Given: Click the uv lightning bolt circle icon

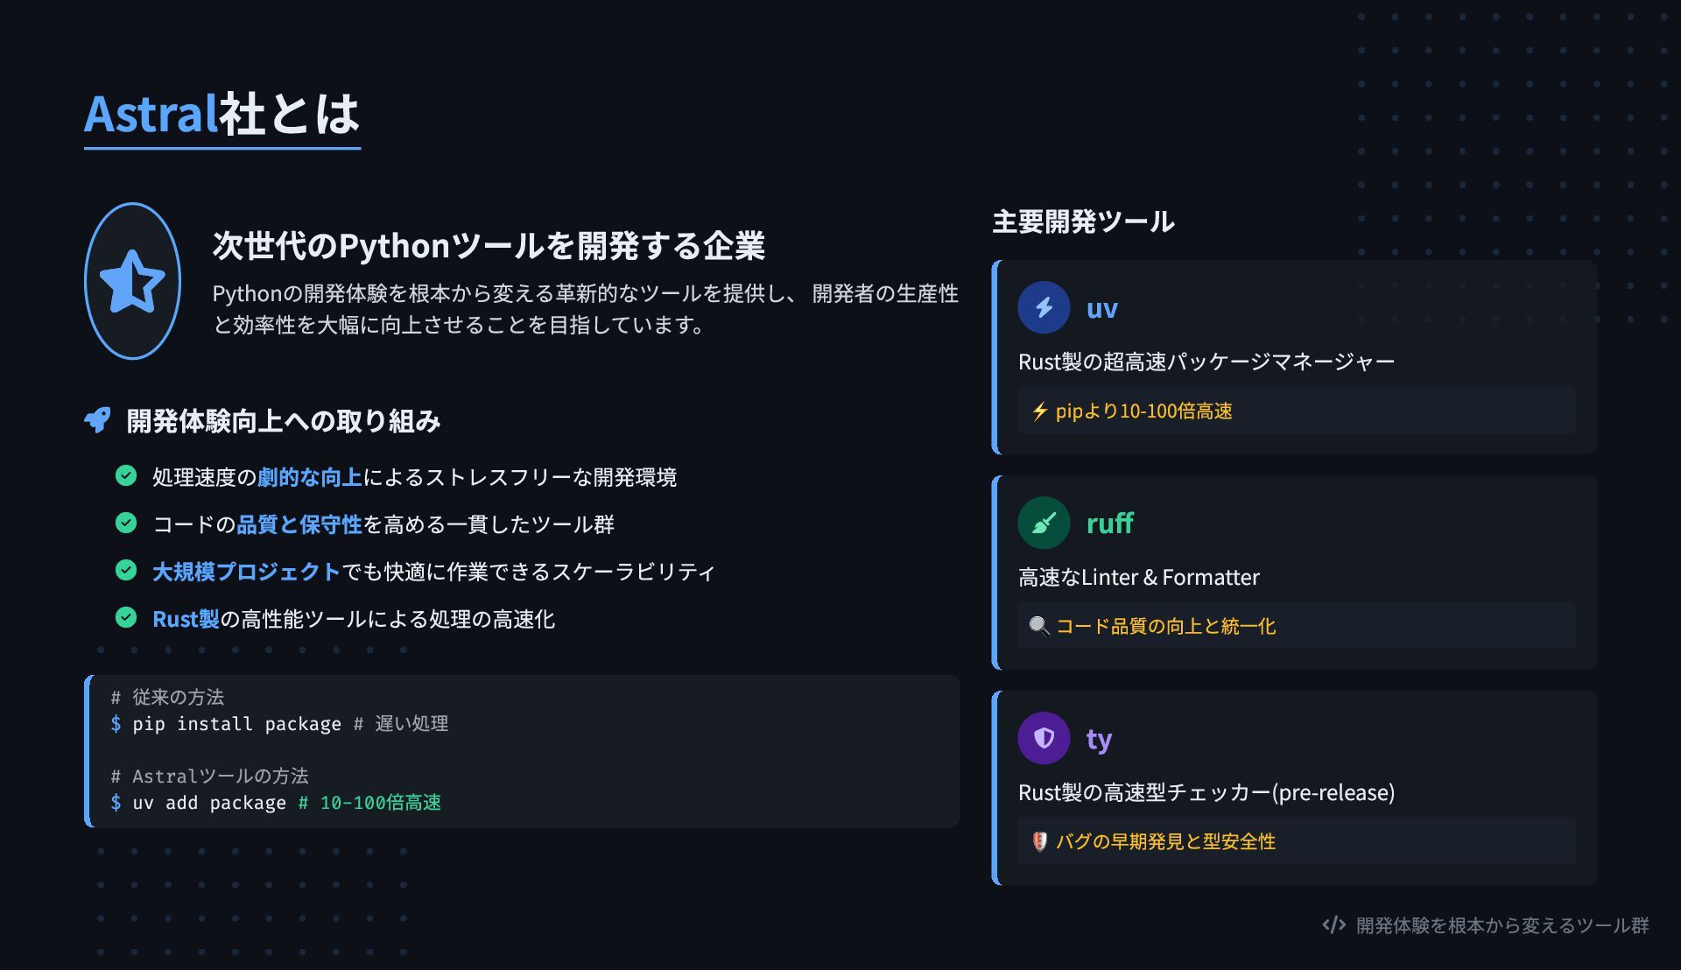Looking at the screenshot, I should (1044, 307).
